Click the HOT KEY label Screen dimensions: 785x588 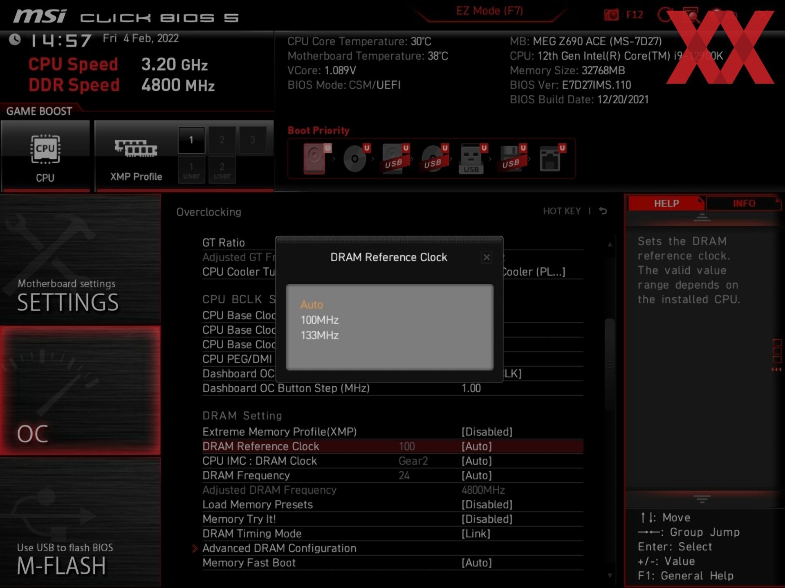pos(562,211)
